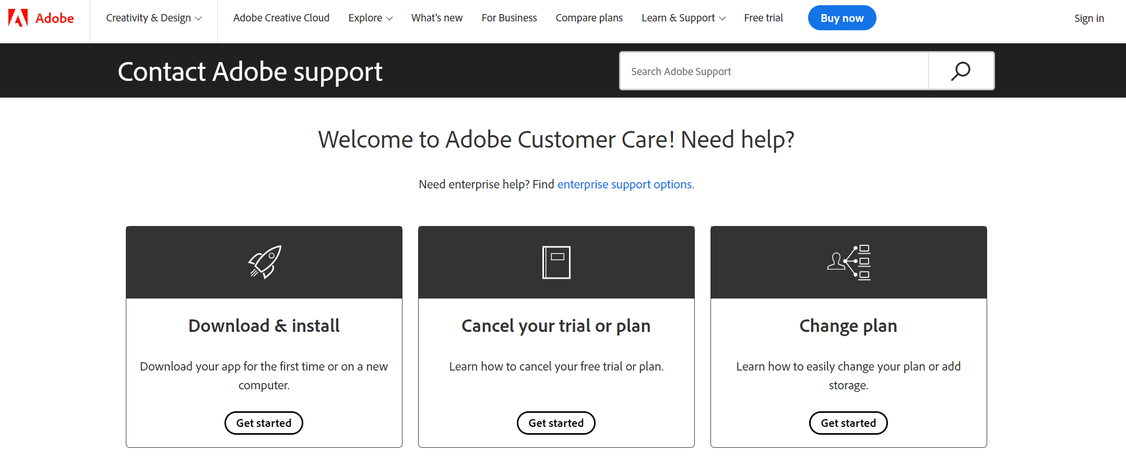The height and width of the screenshot is (465, 1126).
Task: Expand the Creativity & Design dropdown
Action: 152,18
